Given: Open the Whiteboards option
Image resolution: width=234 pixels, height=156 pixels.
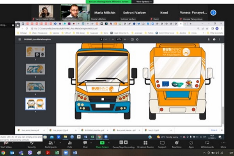Looking at the screenshot, I should pos(207,144).
